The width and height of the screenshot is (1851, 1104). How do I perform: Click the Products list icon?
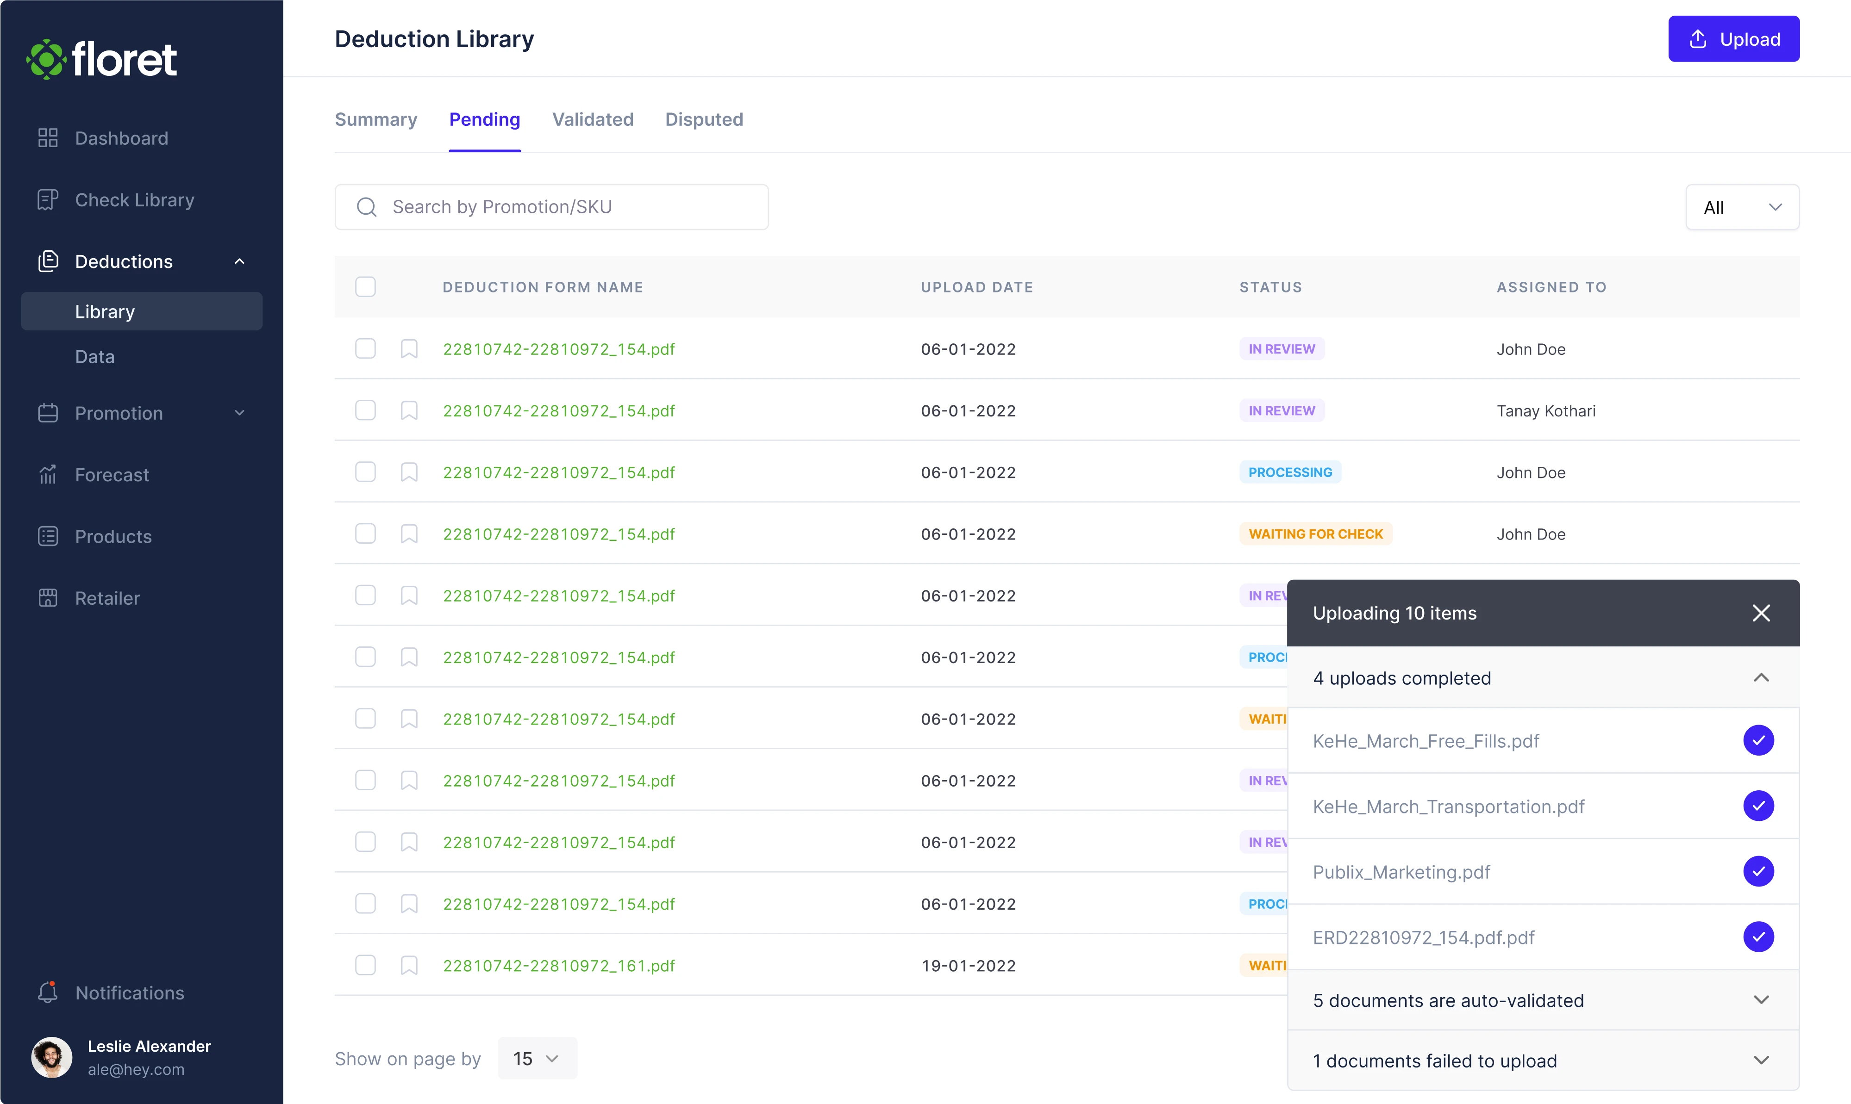click(x=48, y=536)
